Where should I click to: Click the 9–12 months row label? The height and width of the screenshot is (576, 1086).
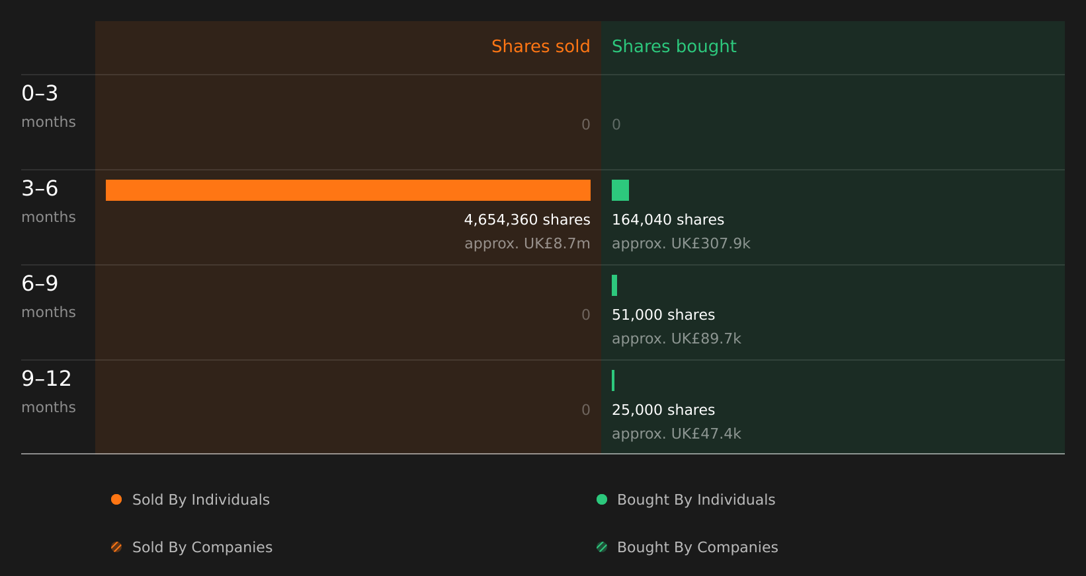pyautogui.click(x=48, y=392)
